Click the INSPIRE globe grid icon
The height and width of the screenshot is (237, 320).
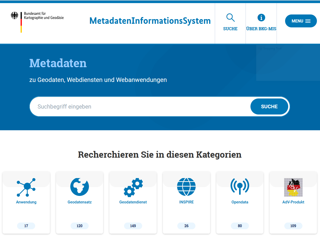click(186, 187)
